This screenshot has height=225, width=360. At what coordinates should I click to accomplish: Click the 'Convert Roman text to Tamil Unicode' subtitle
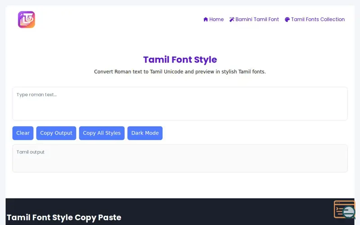(180, 72)
